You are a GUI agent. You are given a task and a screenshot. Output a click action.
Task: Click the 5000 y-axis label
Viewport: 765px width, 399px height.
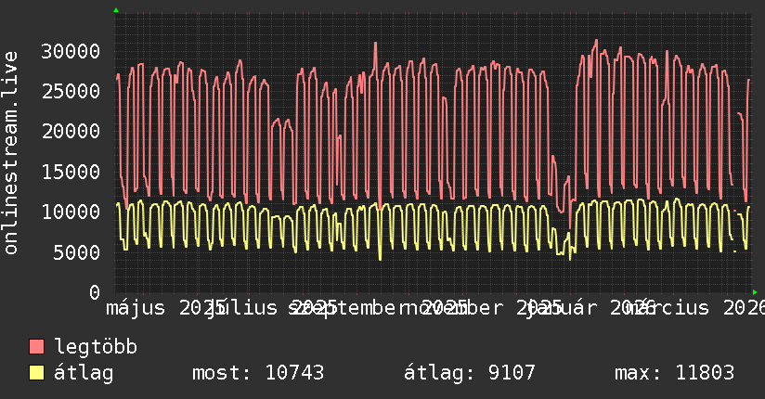77,252
